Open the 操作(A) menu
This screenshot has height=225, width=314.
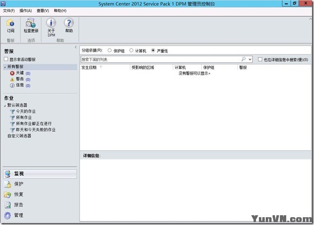26,11
